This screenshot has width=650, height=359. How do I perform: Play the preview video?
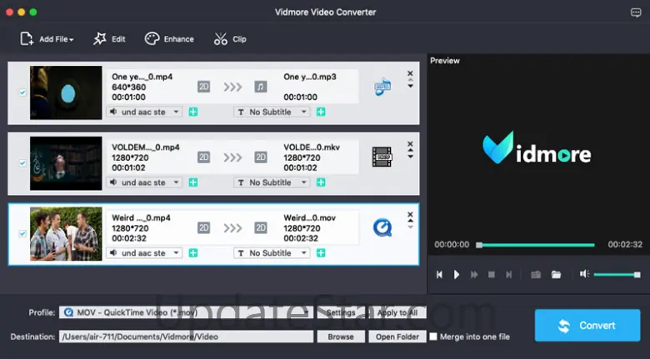(x=457, y=274)
